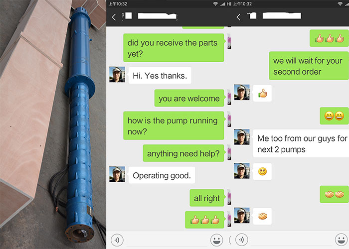Image resolution: width=349 pixels, height=249 pixels.
Task: Focus the message input field in the left chat
Action: pos(167,240)
